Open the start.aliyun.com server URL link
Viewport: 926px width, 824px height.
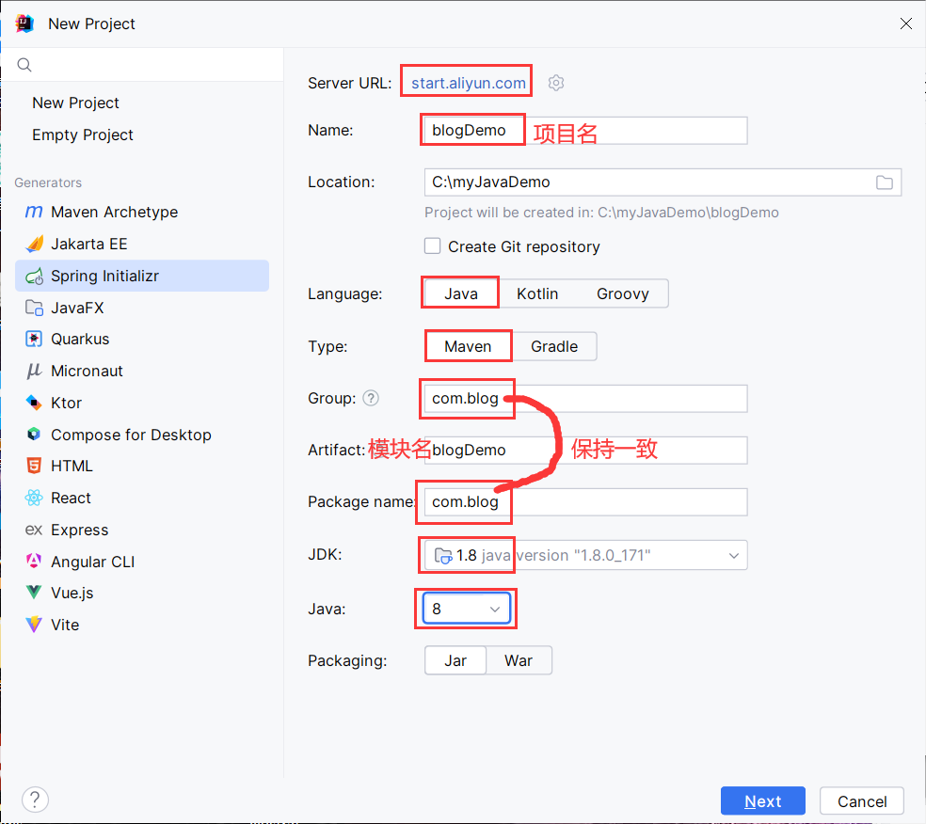click(x=469, y=83)
